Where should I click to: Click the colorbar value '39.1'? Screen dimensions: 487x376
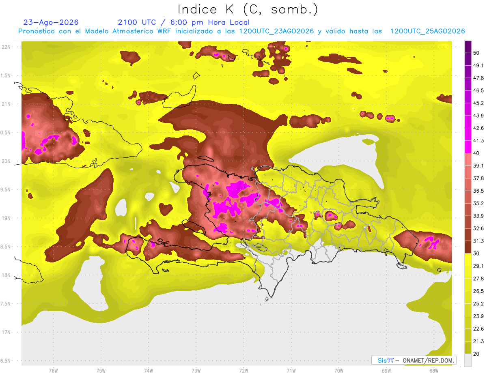478,166
